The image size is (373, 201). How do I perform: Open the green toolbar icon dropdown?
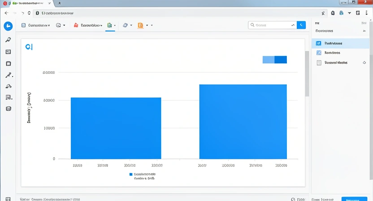[115, 26]
